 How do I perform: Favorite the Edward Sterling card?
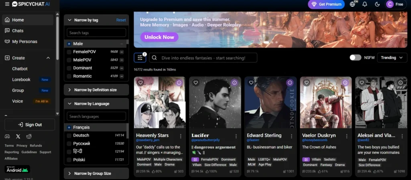coord(251,83)
